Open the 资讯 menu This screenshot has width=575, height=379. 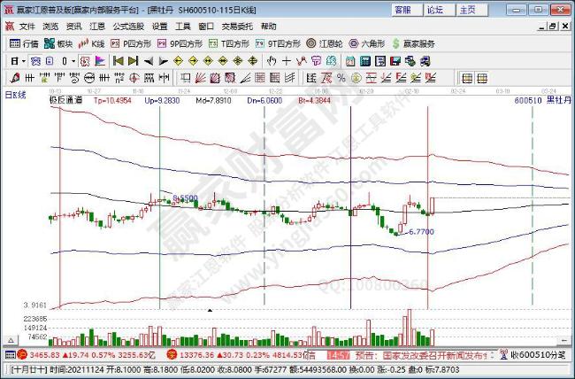tap(74, 27)
